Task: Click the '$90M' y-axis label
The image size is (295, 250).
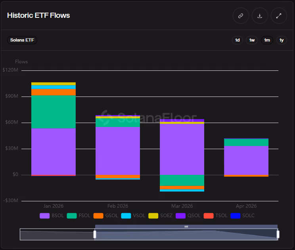Action: [x=11, y=96]
